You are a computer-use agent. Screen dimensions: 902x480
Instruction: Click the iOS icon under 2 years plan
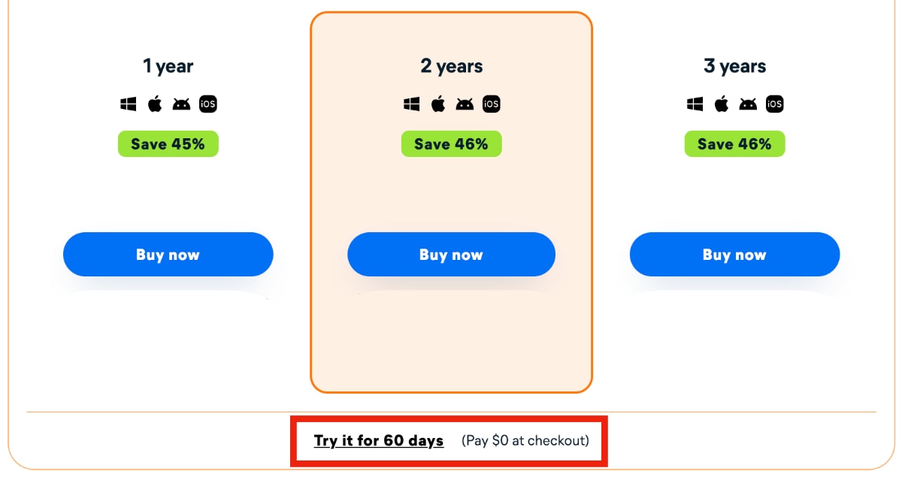pos(492,104)
